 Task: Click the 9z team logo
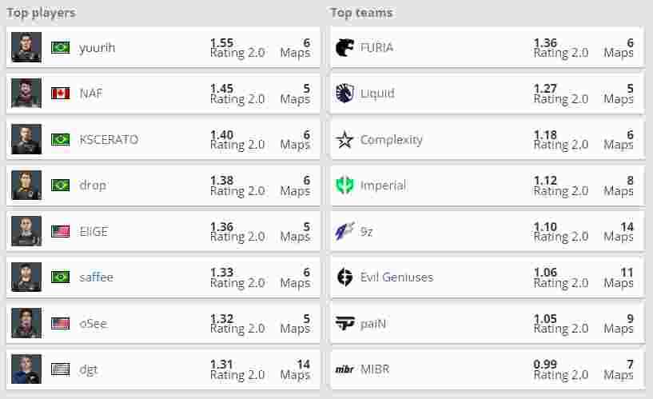[x=344, y=231]
